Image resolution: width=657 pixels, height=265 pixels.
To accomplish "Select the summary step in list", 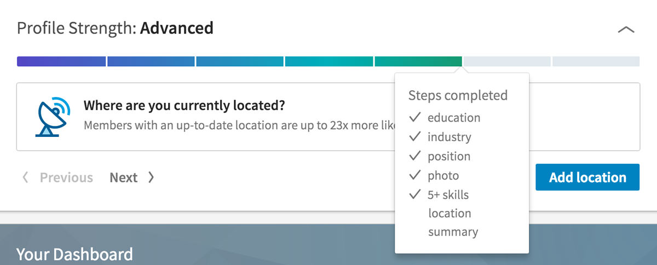I will click(x=453, y=232).
